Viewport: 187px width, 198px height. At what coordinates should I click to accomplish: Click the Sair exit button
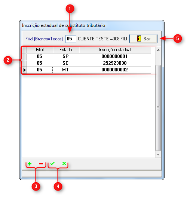[143, 38]
